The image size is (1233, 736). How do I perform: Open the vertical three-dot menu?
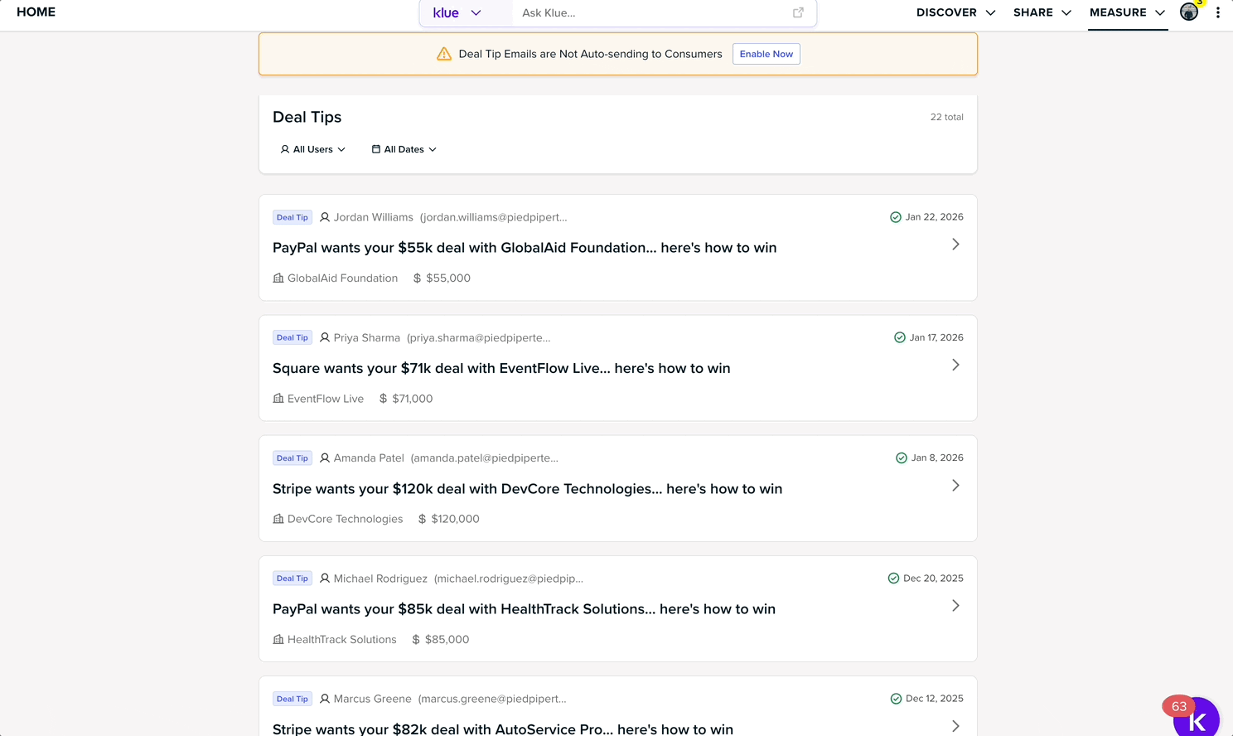click(x=1217, y=12)
